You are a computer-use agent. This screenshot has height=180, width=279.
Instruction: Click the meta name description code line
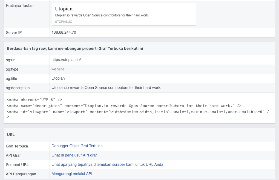coord(124,106)
